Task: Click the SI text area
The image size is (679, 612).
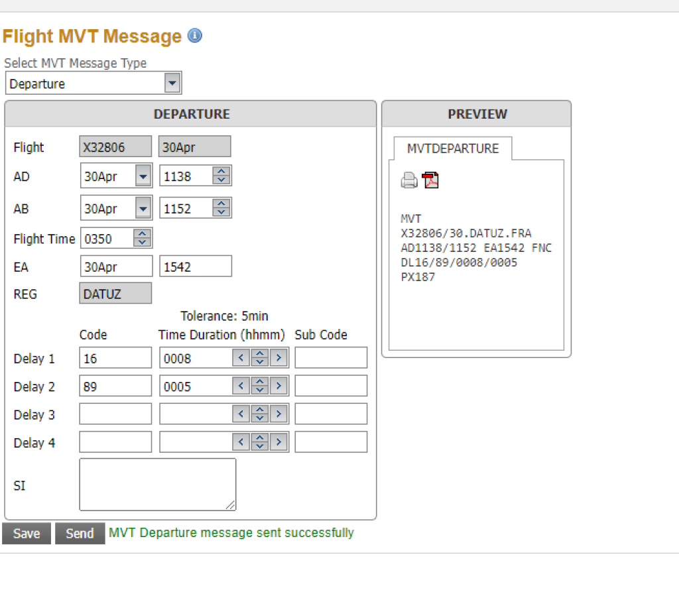Action: coord(157,485)
